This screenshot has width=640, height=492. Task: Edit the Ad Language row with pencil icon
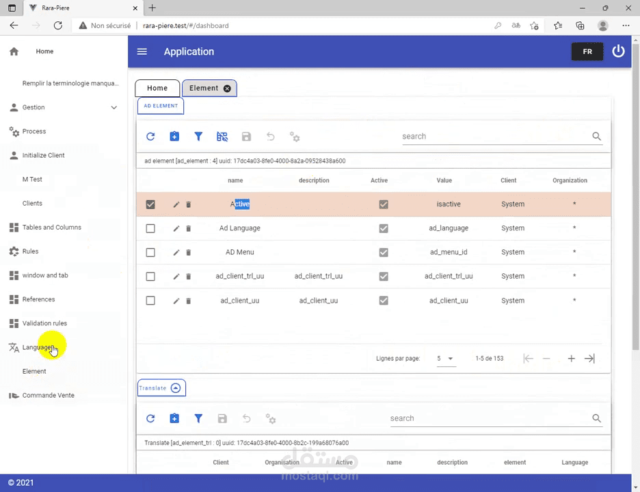pyautogui.click(x=176, y=228)
